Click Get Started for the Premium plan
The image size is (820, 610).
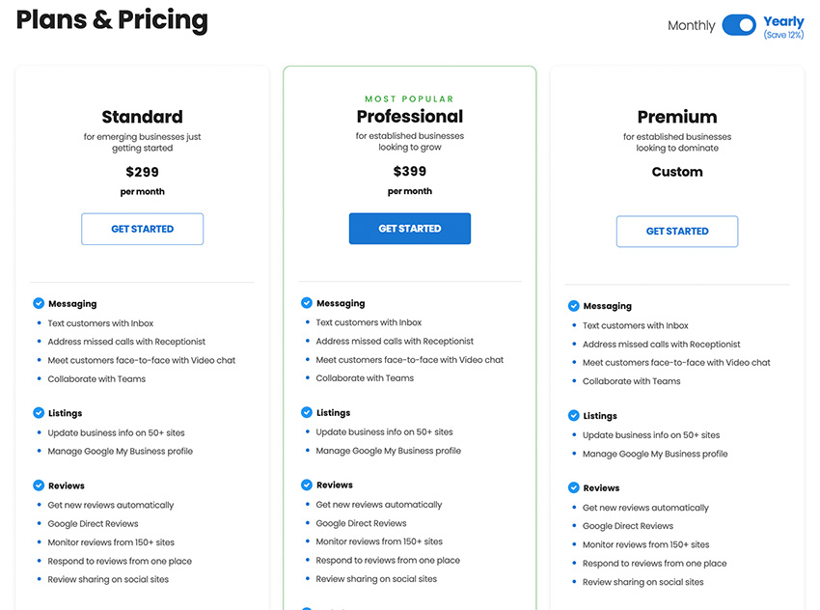(677, 232)
